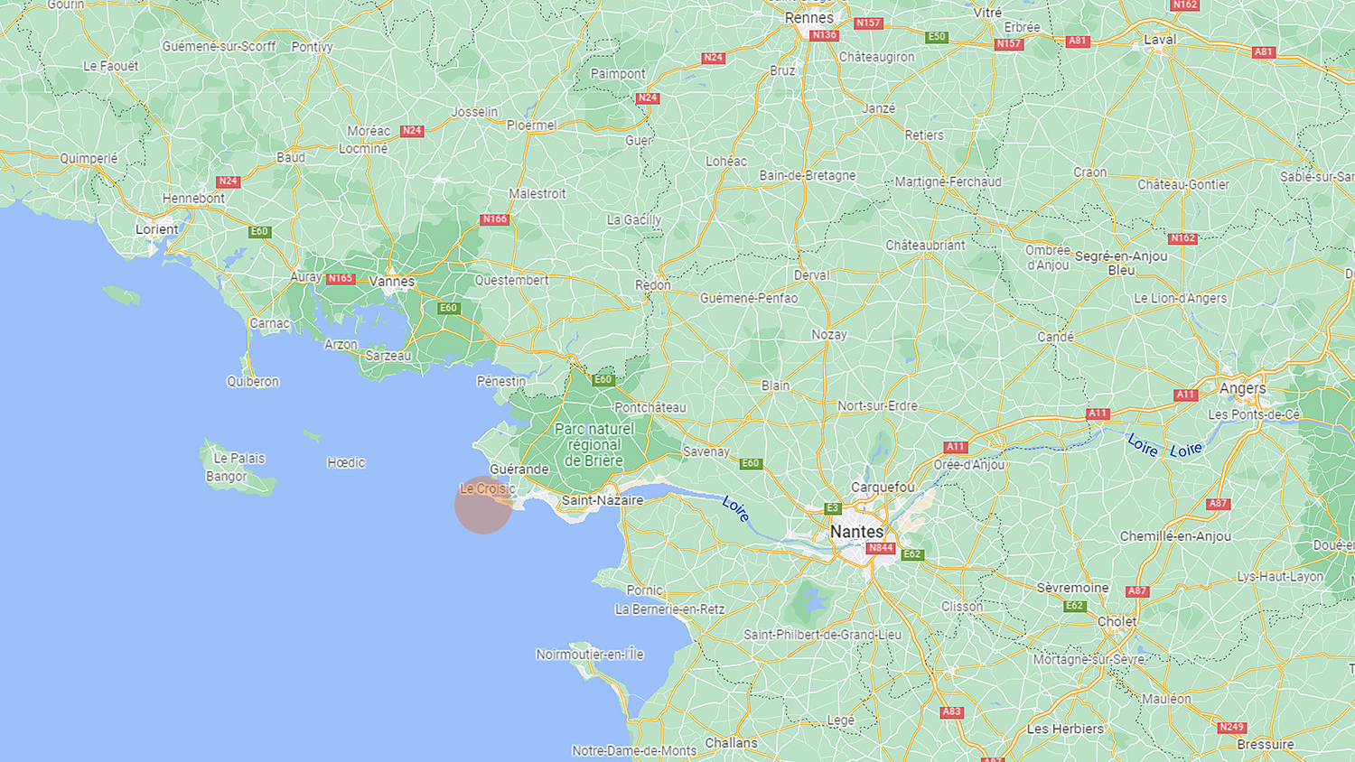Click the N136 shield at Rennes
Viewport: 1355px width, 762px height.
[824, 35]
